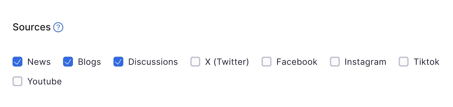Viewport: 453px width, 107px height.
Task: Click the Tiktok label text
Action: coord(426,62)
